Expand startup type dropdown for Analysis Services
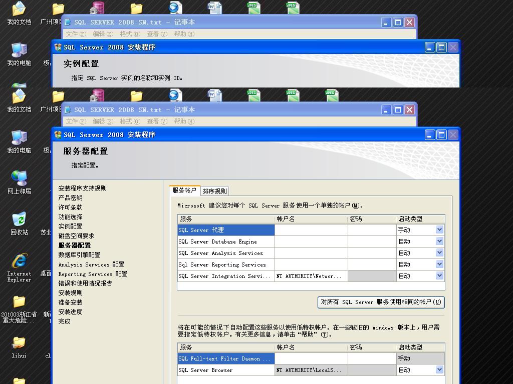Screen dimensions: 513x384 (439, 253)
